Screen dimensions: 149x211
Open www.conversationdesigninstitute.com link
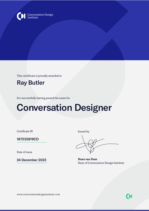point(38,194)
